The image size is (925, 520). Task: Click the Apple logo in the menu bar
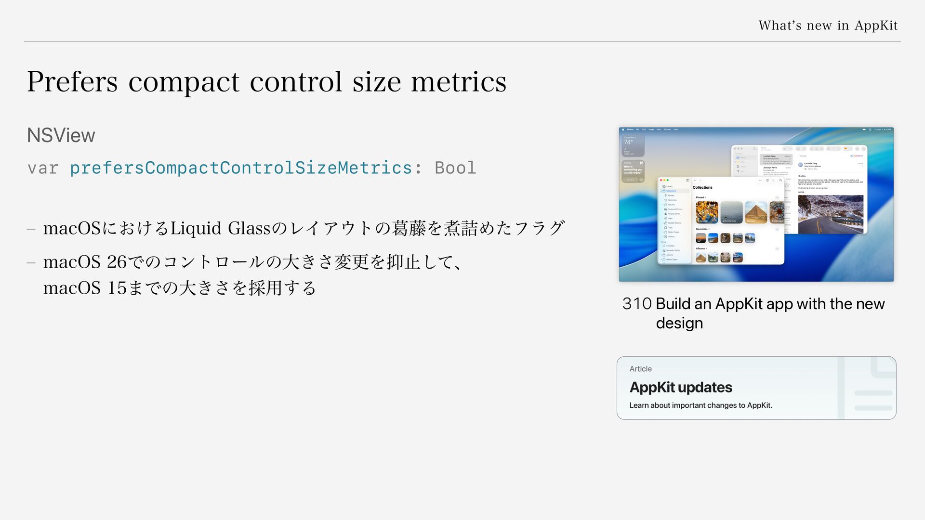pyautogui.click(x=623, y=130)
